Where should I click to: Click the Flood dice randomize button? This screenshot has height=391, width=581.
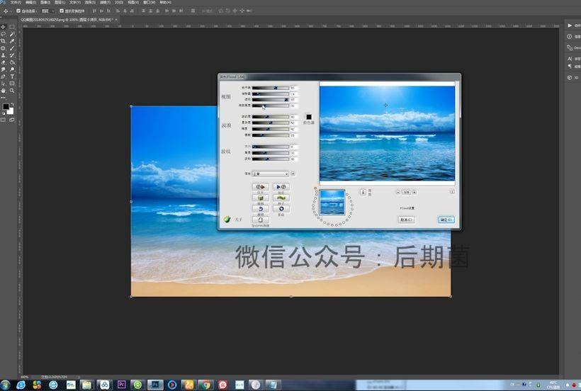(261, 198)
